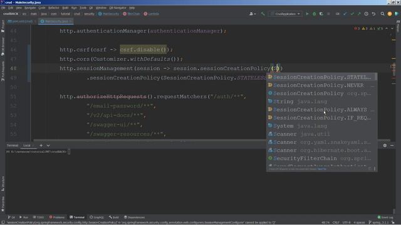Image resolution: width=401 pixels, height=225 pixels.
Task: Open completion popup more options icon
Action: click(x=375, y=169)
